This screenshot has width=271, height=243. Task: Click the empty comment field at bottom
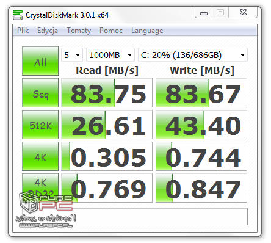[135, 217]
